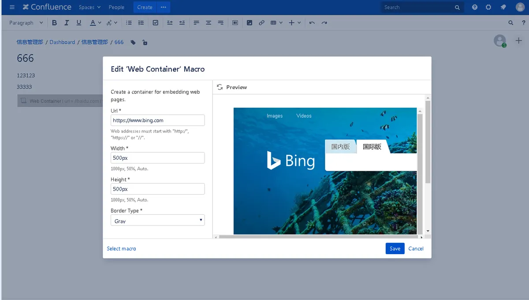Click the 123123 text line
The width and height of the screenshot is (529, 300).
coord(26,75)
